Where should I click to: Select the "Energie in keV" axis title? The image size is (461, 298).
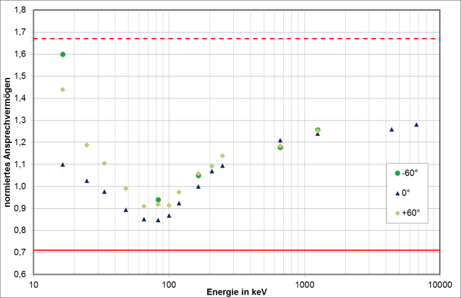pos(237,291)
